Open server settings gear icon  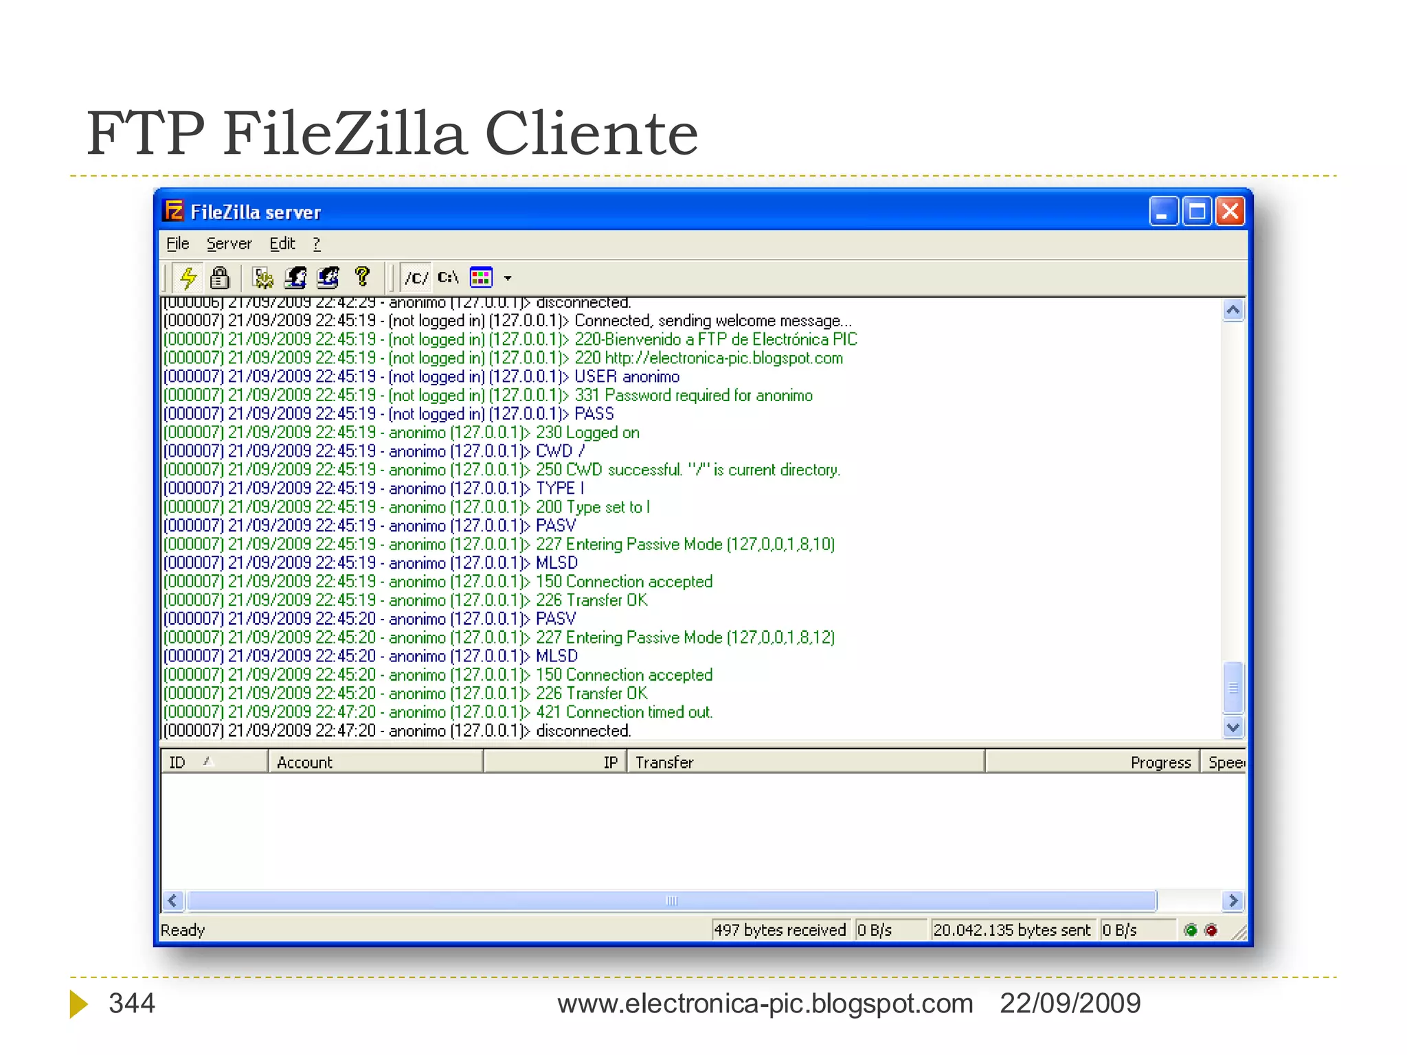click(262, 277)
